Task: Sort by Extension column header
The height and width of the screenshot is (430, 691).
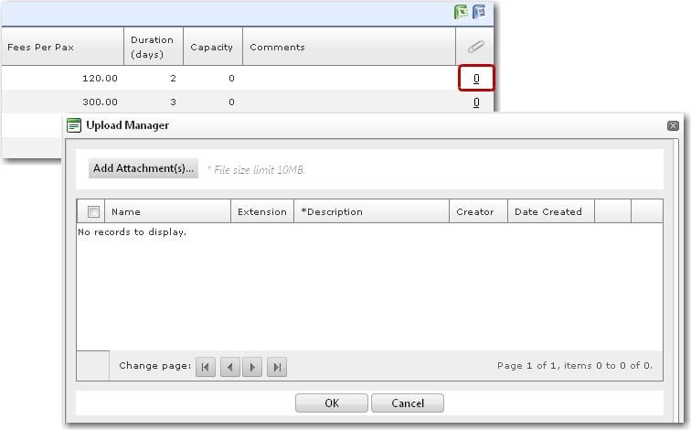Action: coord(261,211)
